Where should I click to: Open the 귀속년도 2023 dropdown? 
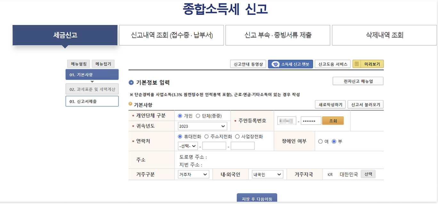(x=202, y=126)
